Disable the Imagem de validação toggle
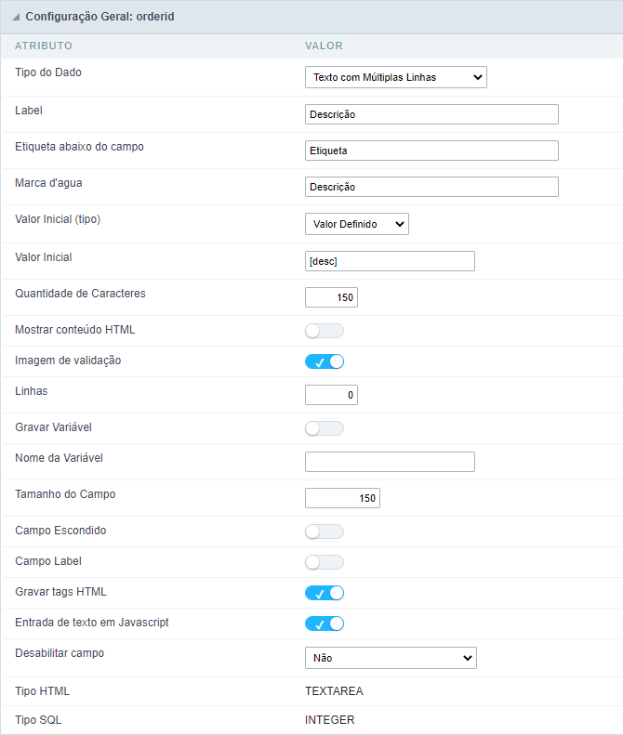Viewport: 623px width, 735px height. coord(325,361)
